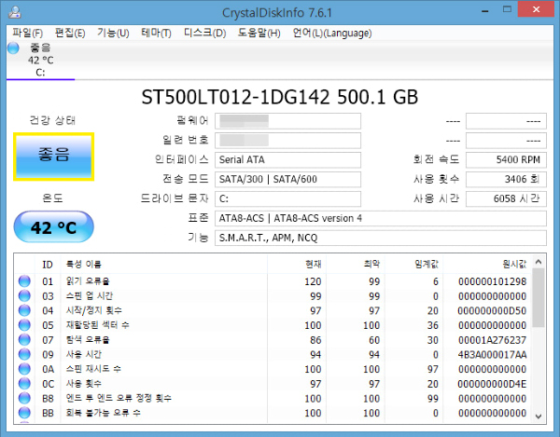Click the ID column header
Image resolution: width=560 pixels, height=437 pixels.
(48, 264)
